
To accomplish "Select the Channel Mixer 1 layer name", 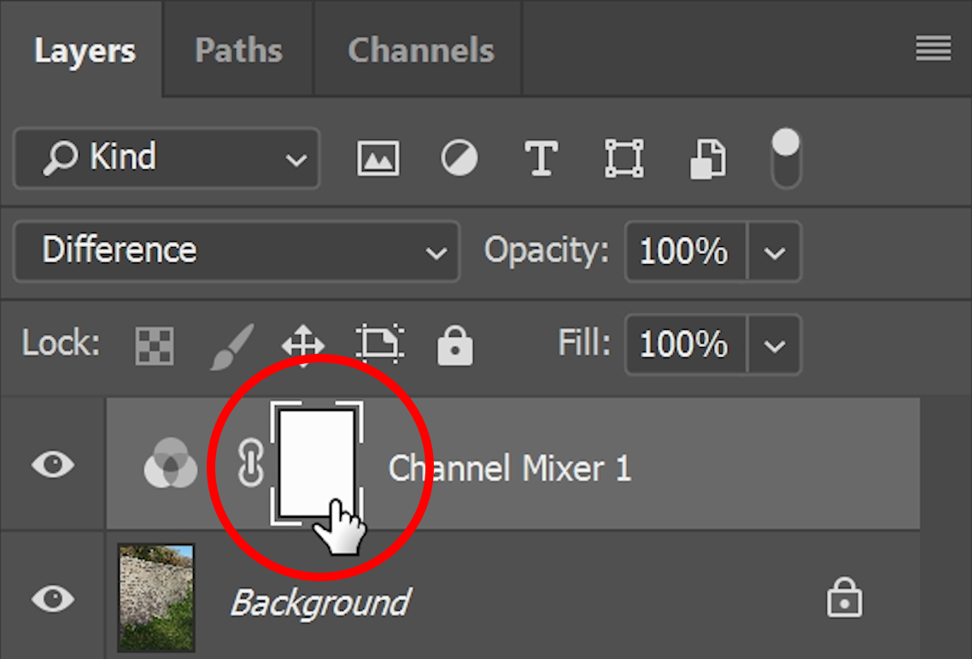I will coord(510,468).
